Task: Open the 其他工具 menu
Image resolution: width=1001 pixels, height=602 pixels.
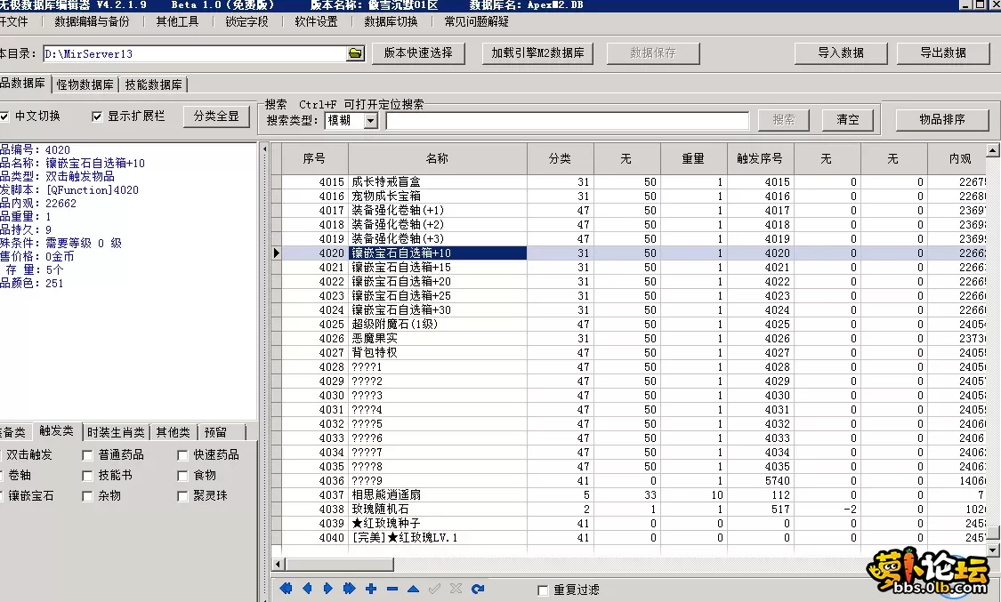Action: [x=177, y=21]
